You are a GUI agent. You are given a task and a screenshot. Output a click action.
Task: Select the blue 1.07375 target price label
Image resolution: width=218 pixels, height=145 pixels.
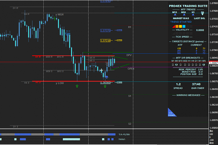(x=105, y=31)
